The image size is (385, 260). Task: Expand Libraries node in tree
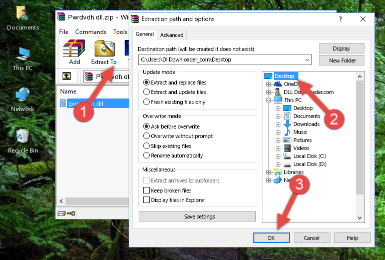click(x=269, y=172)
